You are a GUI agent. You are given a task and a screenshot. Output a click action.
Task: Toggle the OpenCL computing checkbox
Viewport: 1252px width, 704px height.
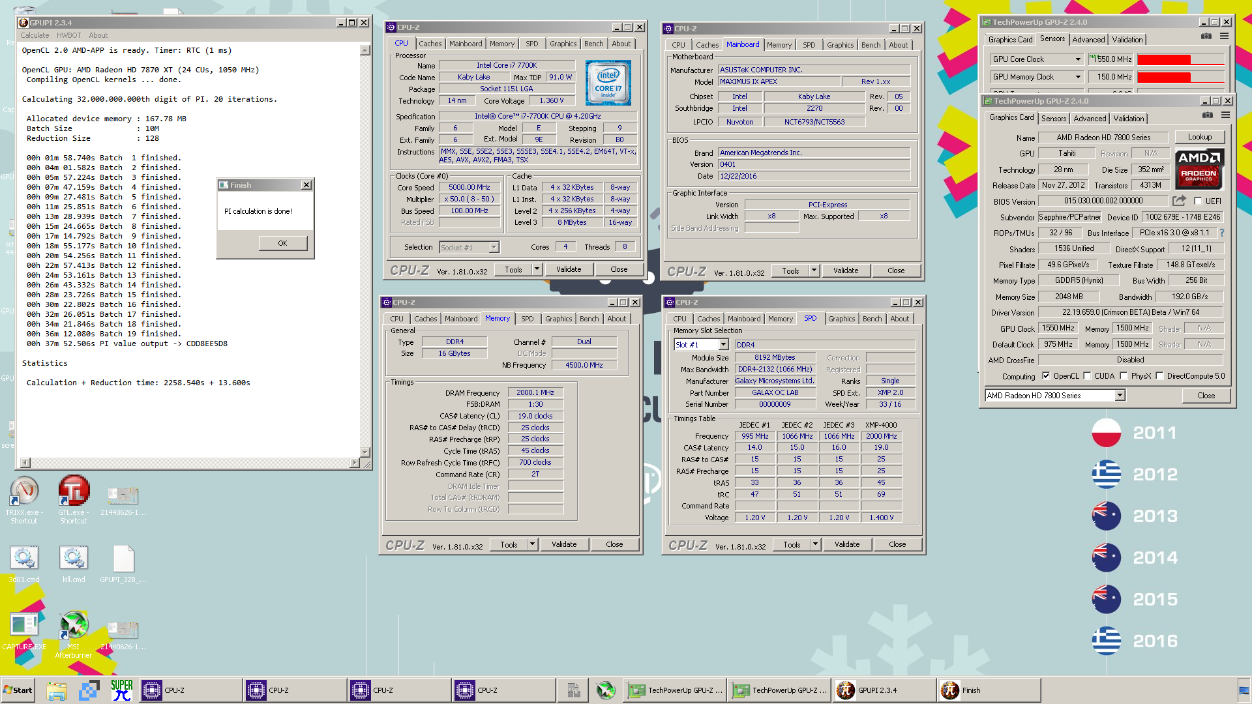(1046, 376)
